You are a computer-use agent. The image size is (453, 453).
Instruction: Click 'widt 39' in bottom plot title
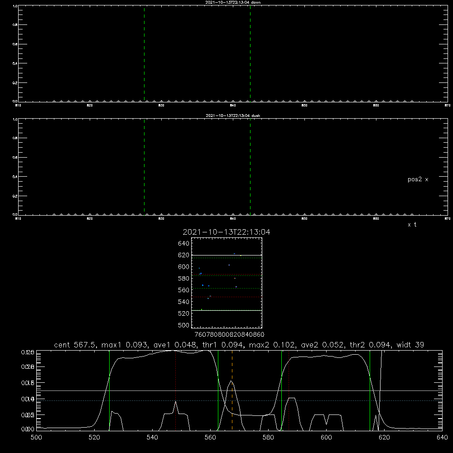(x=410, y=345)
